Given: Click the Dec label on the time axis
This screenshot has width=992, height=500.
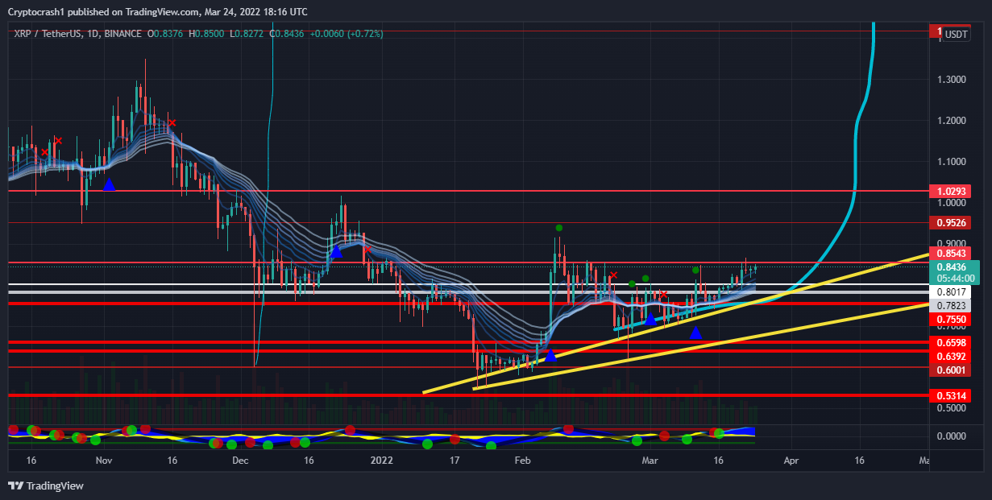Looking at the screenshot, I should click(240, 461).
